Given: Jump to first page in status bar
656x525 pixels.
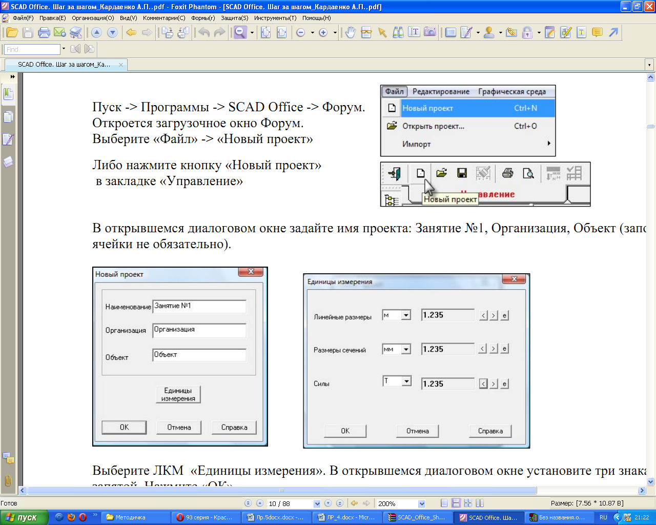Looking at the screenshot, I should [248, 503].
